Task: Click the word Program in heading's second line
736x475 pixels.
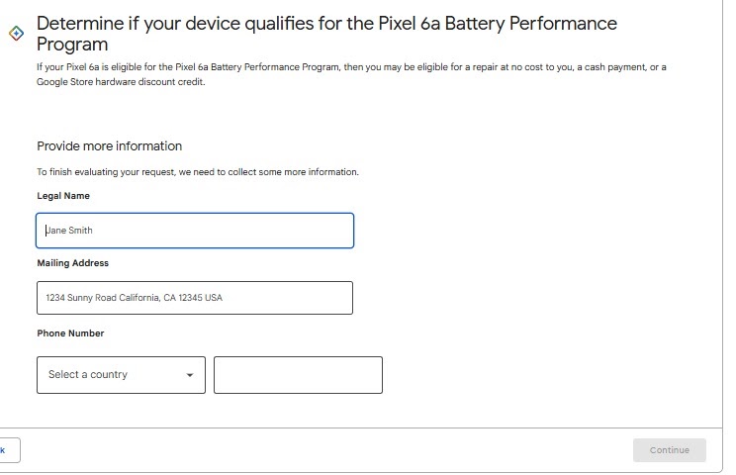Action: pyautogui.click(x=72, y=45)
